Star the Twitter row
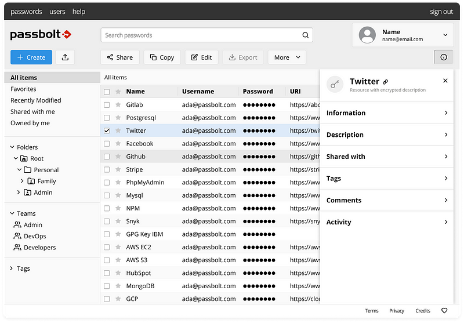The image size is (464, 323). click(118, 130)
